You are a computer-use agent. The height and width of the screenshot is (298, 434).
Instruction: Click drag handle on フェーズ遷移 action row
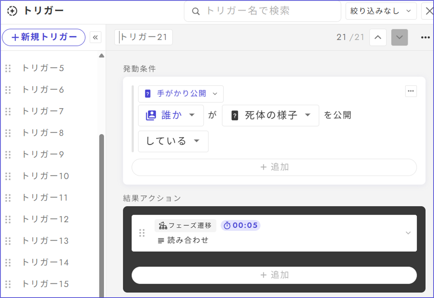(x=142, y=233)
